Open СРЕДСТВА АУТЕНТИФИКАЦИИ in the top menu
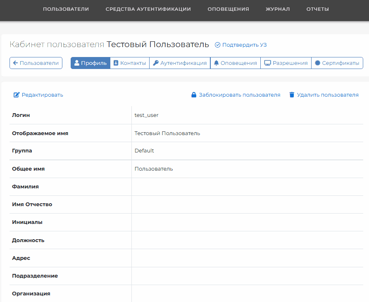Viewport: 369px width, 302px height. [x=148, y=9]
